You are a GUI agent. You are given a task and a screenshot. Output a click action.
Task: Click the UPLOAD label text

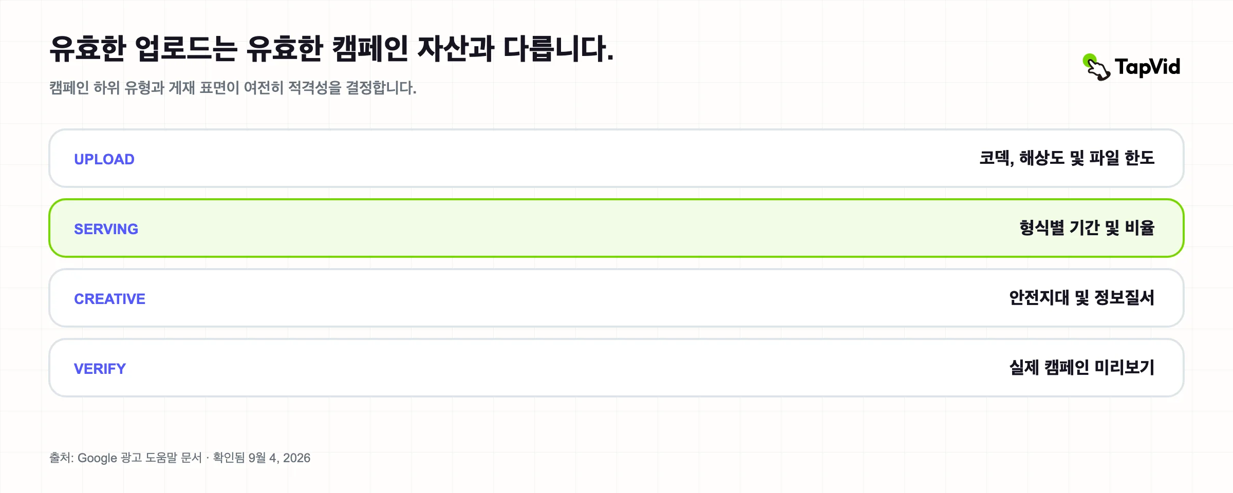point(104,159)
